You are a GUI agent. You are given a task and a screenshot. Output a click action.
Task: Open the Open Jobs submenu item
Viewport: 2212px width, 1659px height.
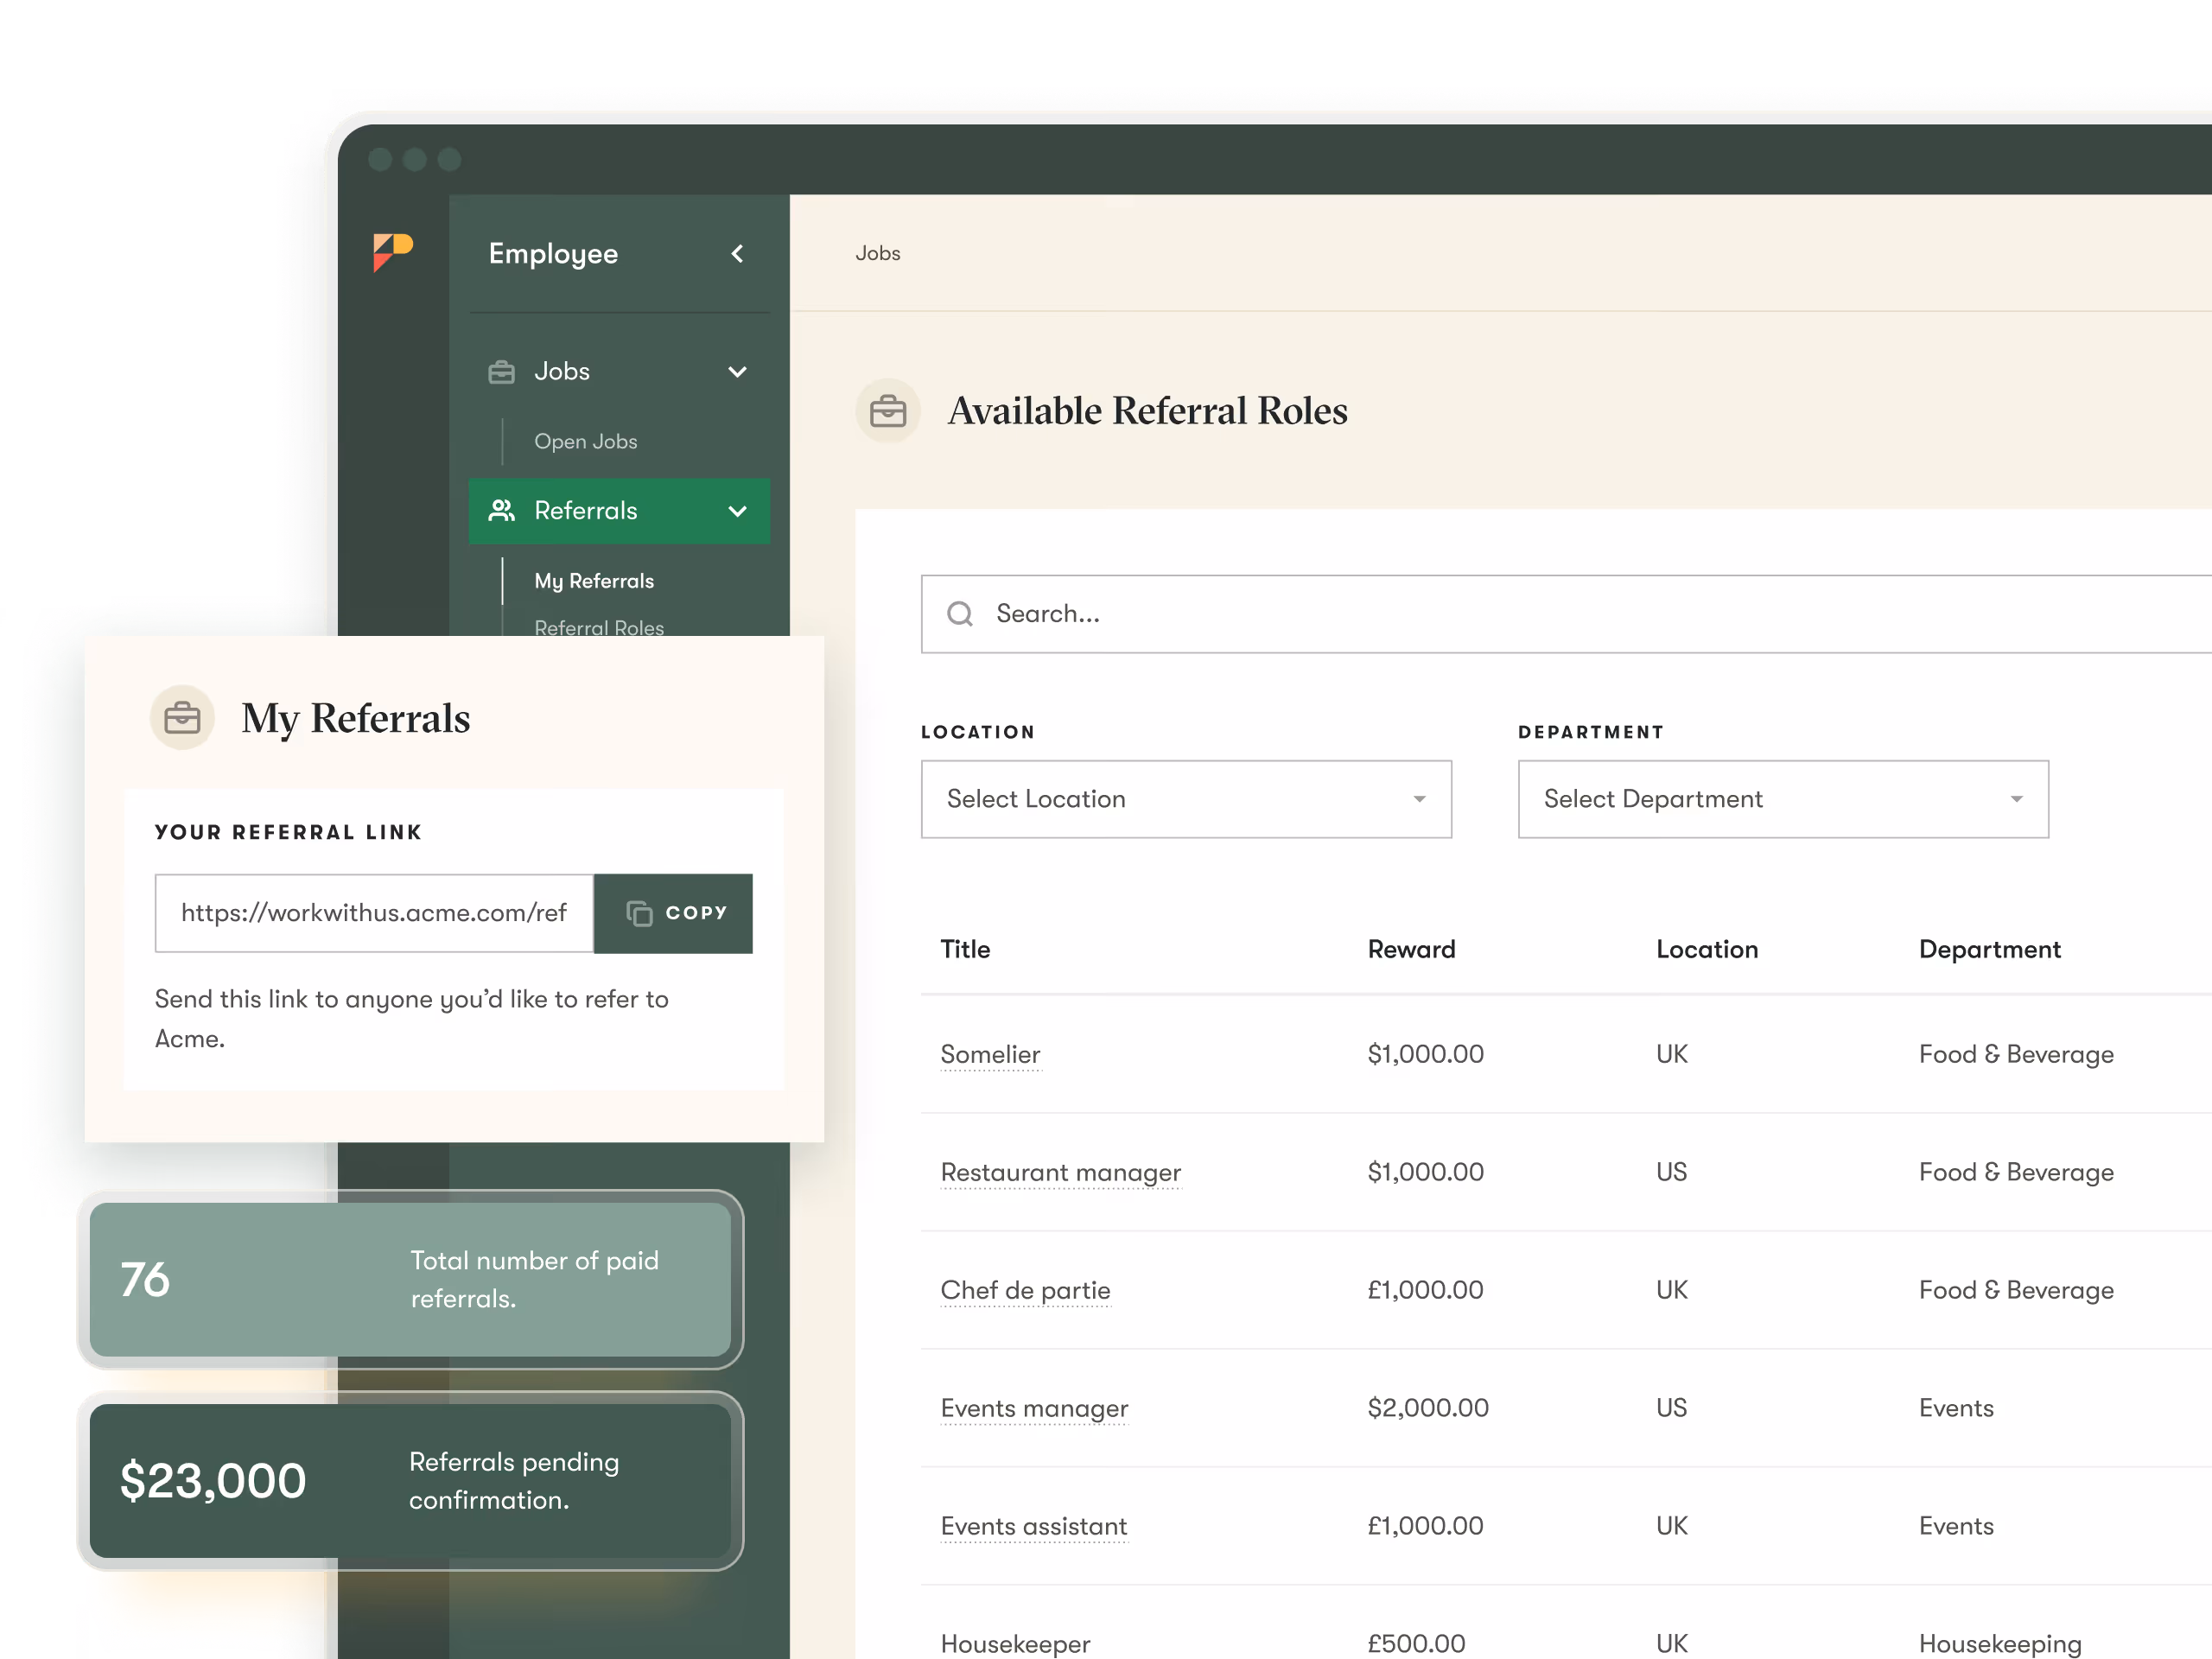(x=585, y=441)
